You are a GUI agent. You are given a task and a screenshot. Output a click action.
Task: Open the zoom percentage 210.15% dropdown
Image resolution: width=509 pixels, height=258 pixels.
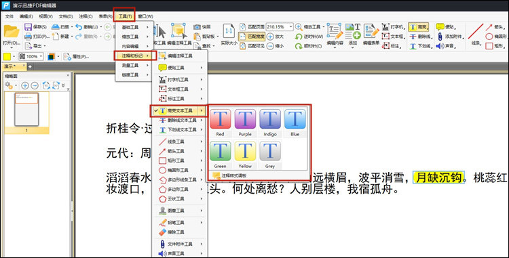coord(290,27)
